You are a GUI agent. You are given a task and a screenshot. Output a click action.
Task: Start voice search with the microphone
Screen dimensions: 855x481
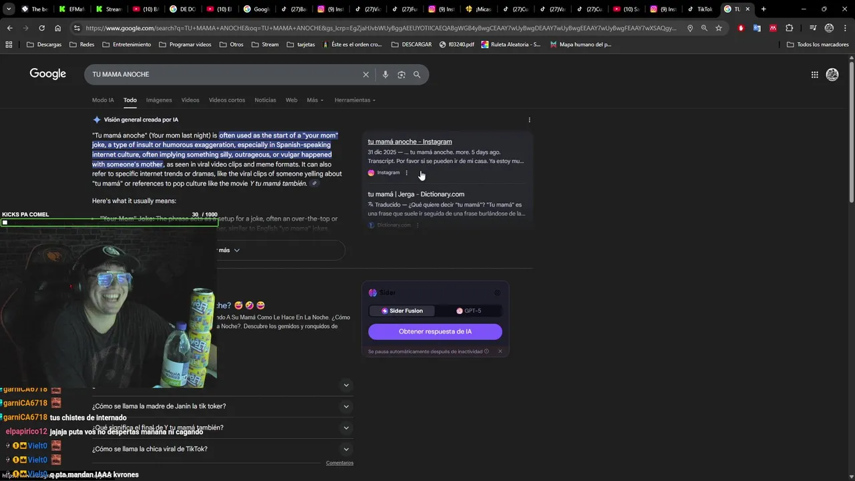(385, 75)
